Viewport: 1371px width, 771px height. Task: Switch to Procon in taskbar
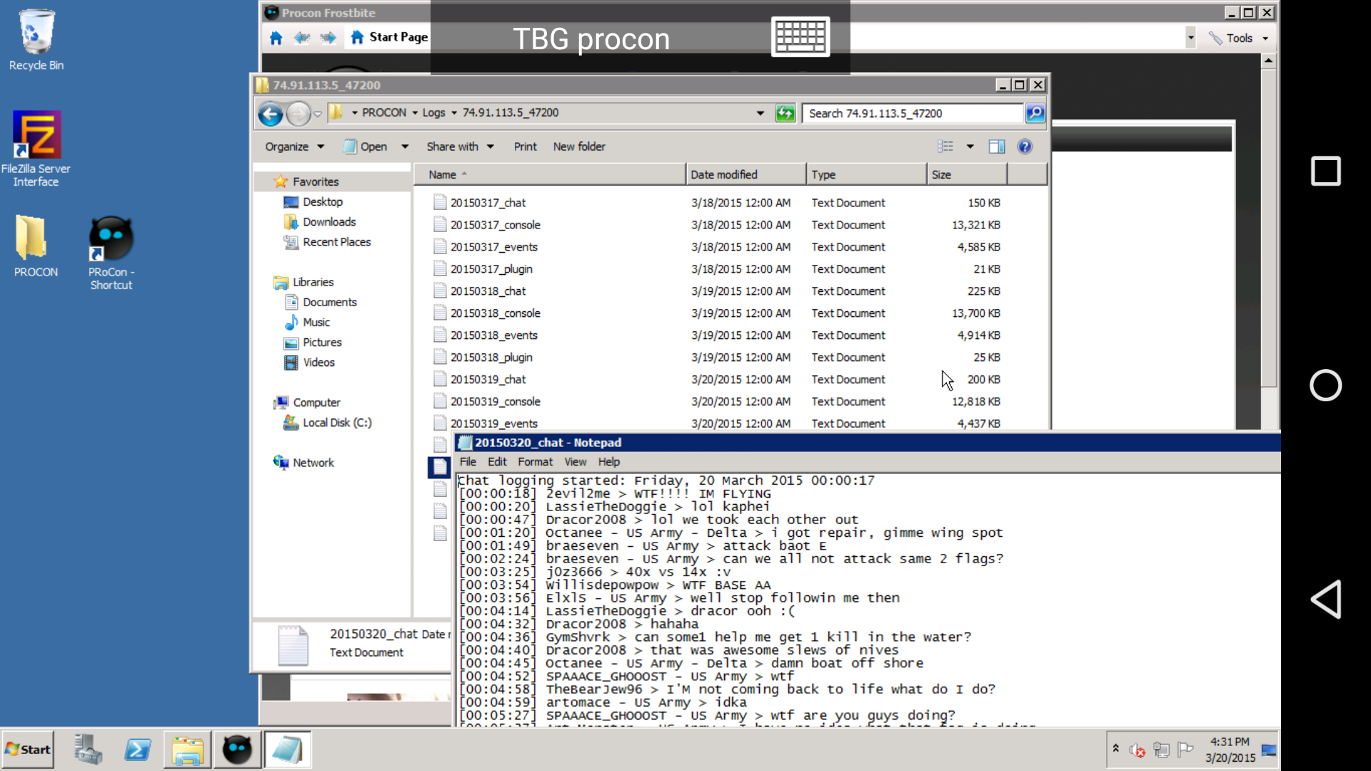pos(237,750)
